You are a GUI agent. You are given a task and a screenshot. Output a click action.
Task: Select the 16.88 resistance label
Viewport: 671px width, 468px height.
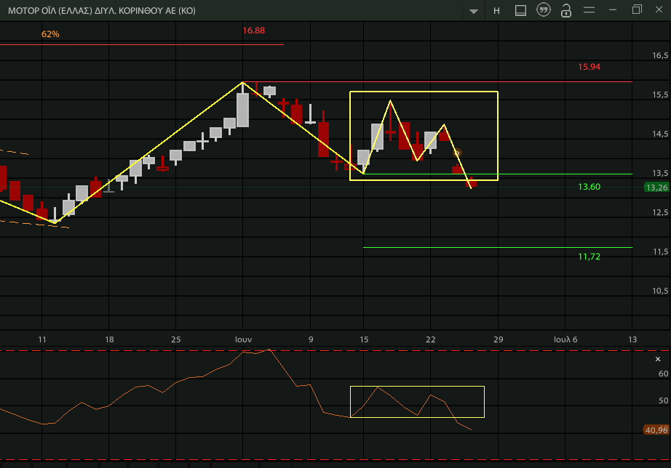(253, 31)
